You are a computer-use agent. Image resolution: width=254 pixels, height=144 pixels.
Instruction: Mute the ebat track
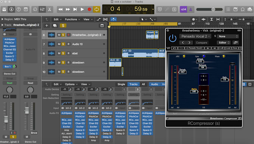pyautogui.click(x=59, y=53)
